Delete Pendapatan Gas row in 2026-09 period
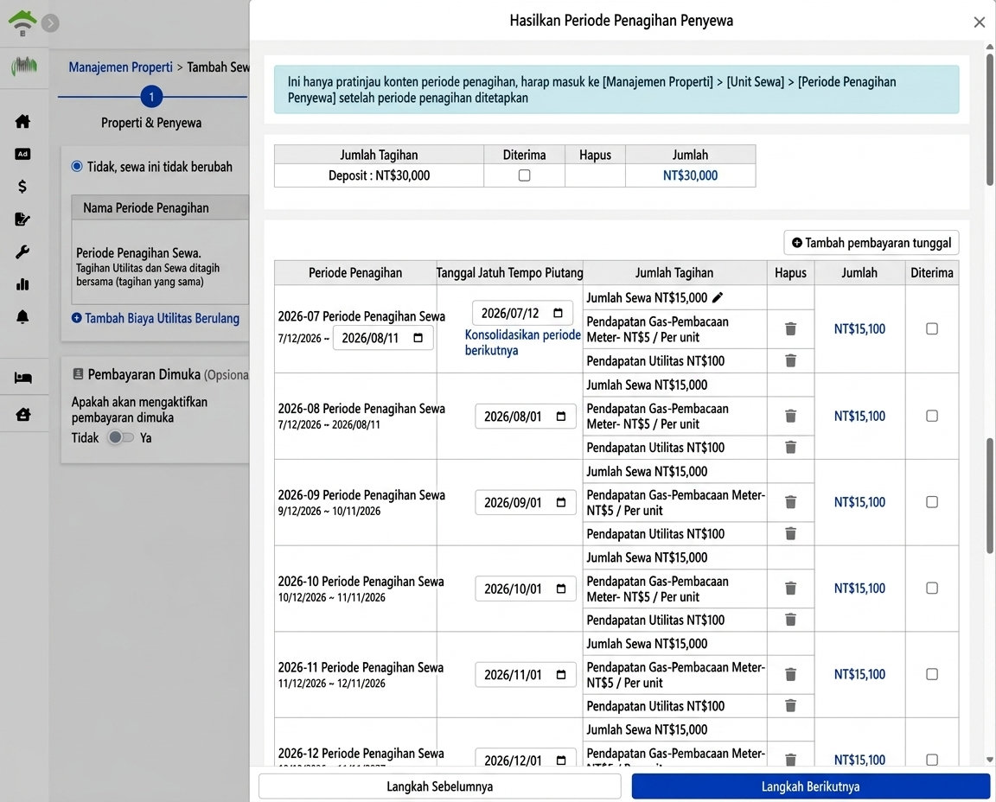The image size is (996, 802). [791, 502]
